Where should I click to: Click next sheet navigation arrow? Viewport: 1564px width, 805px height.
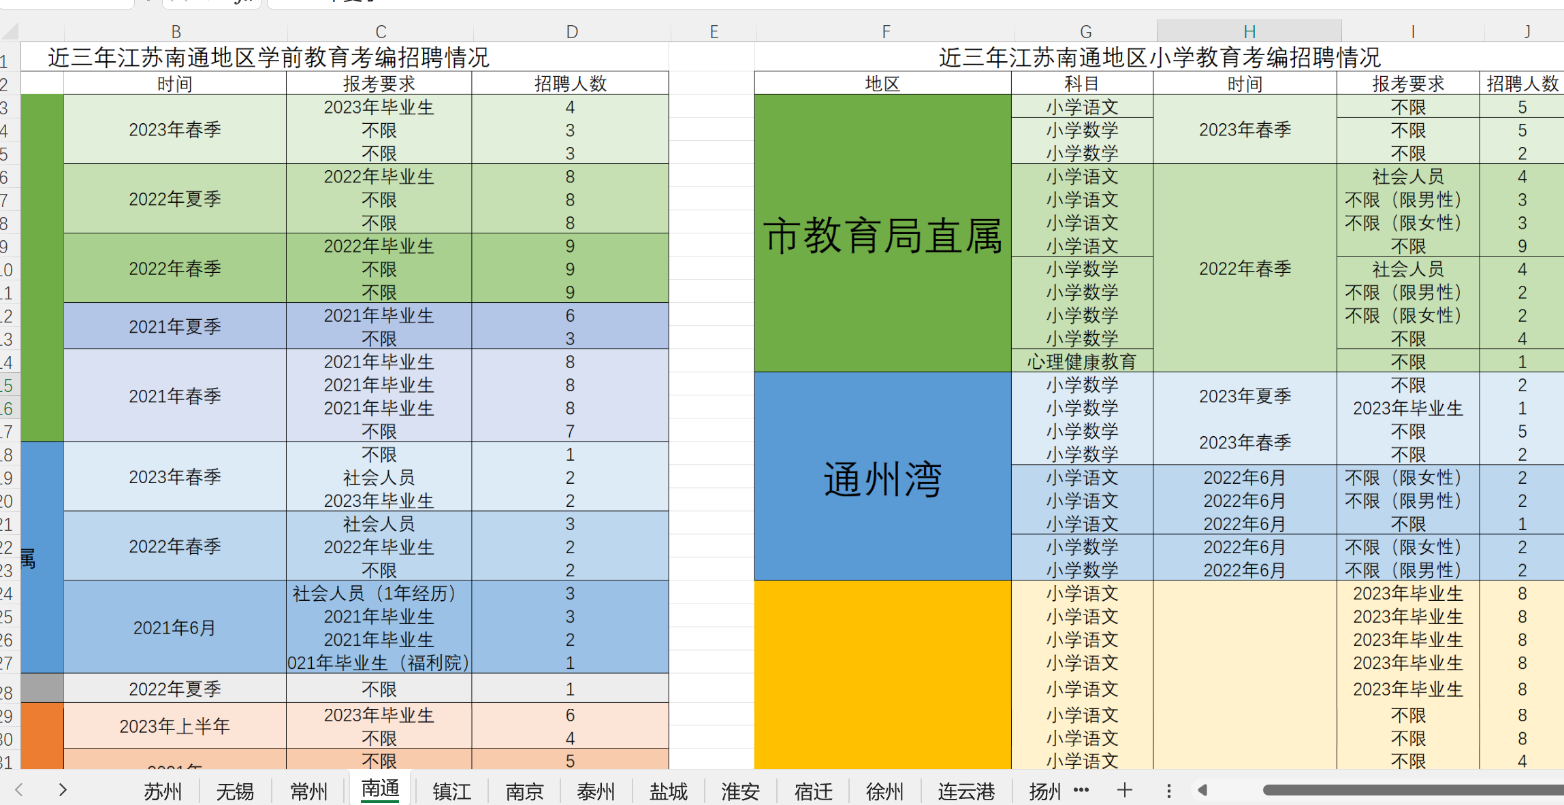pyautogui.click(x=63, y=790)
